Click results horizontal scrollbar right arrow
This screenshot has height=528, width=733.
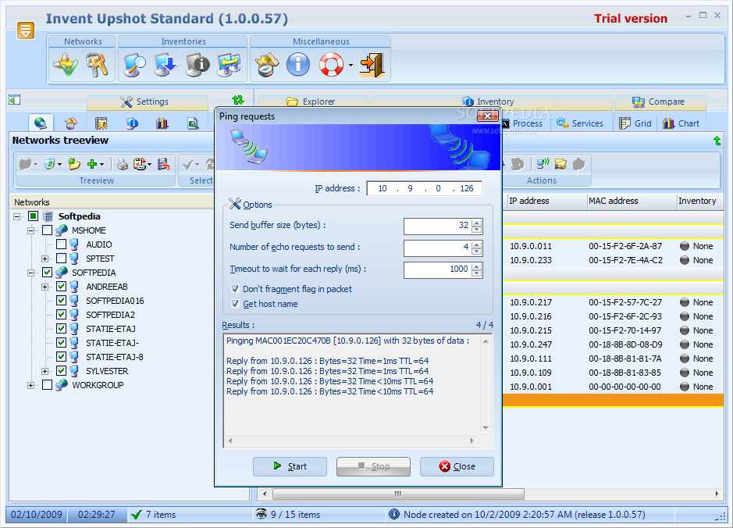[x=472, y=441]
